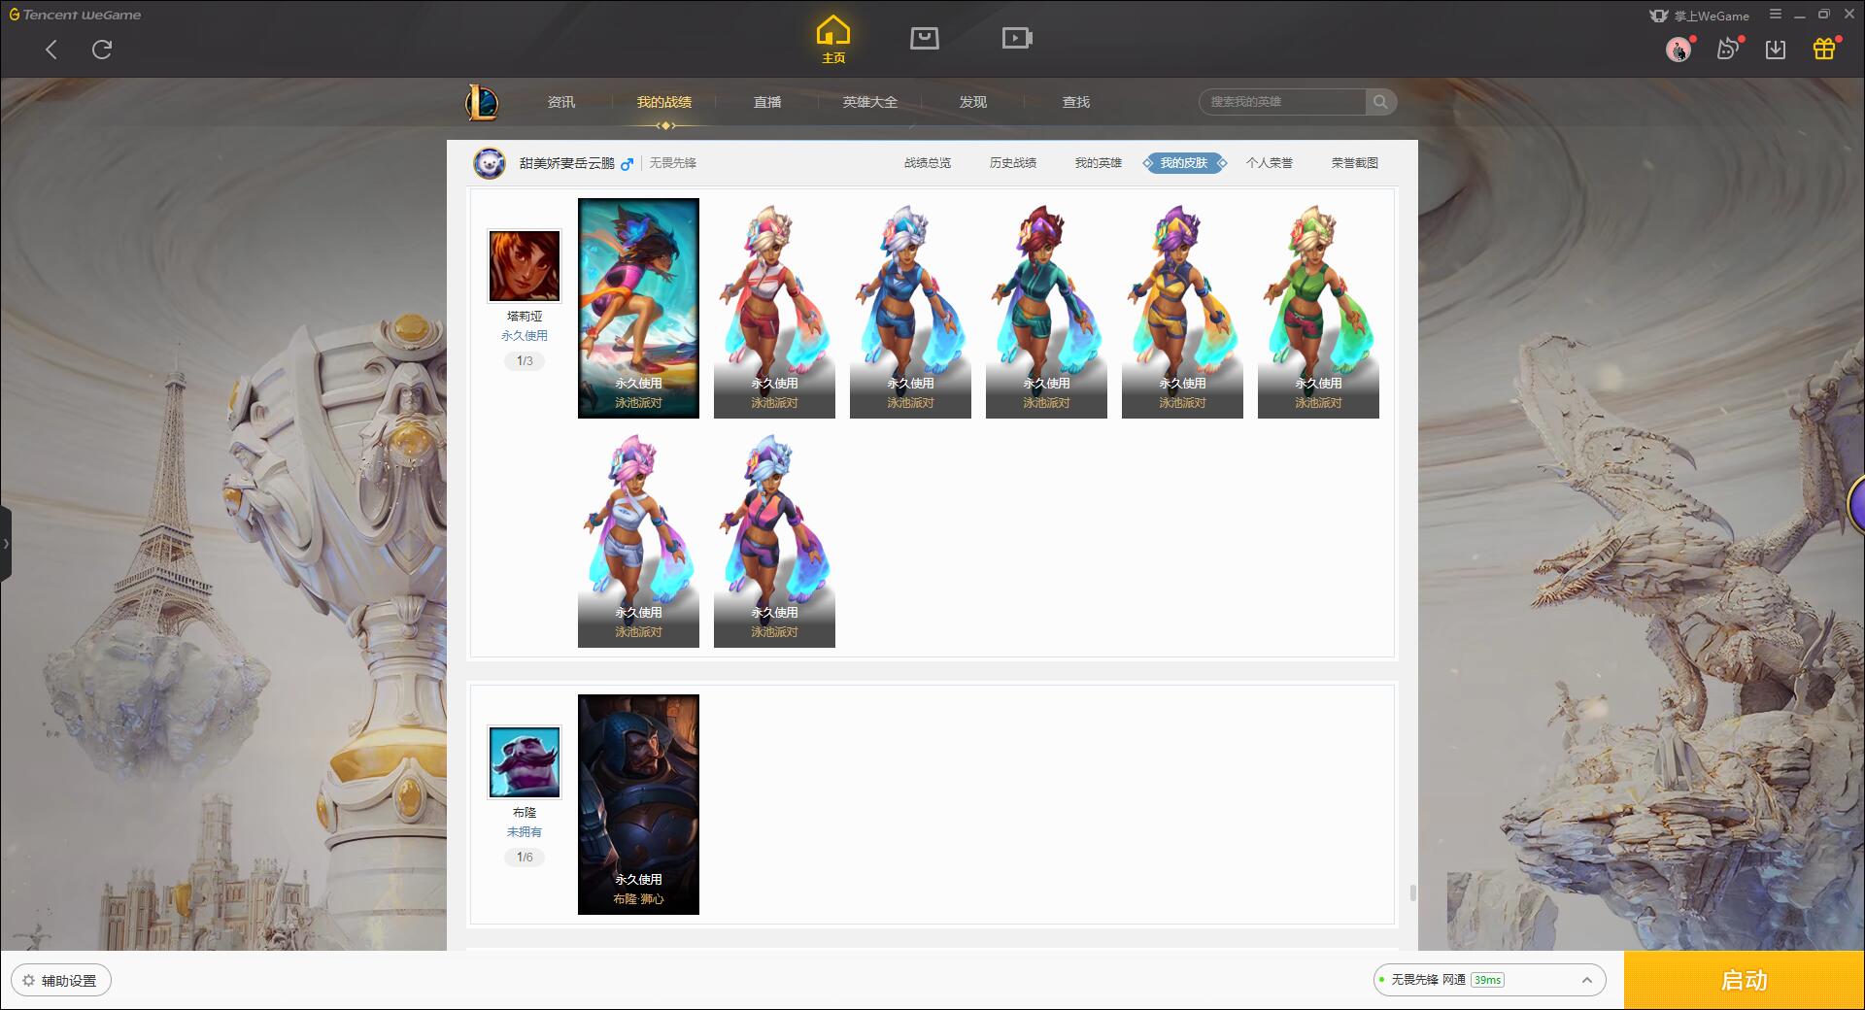
Task: Select white Taliyah chroma with pink hair
Action: pyautogui.click(x=638, y=538)
